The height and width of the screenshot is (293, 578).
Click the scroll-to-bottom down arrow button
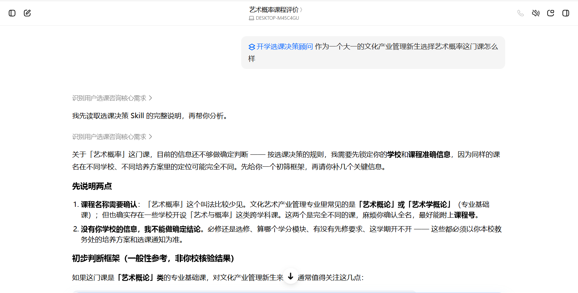point(290,276)
